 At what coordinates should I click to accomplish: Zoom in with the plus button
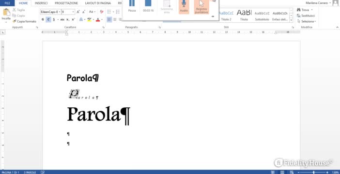coord(327,172)
